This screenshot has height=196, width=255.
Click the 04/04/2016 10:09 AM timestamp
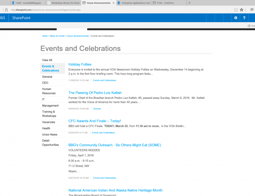click(x=79, y=109)
